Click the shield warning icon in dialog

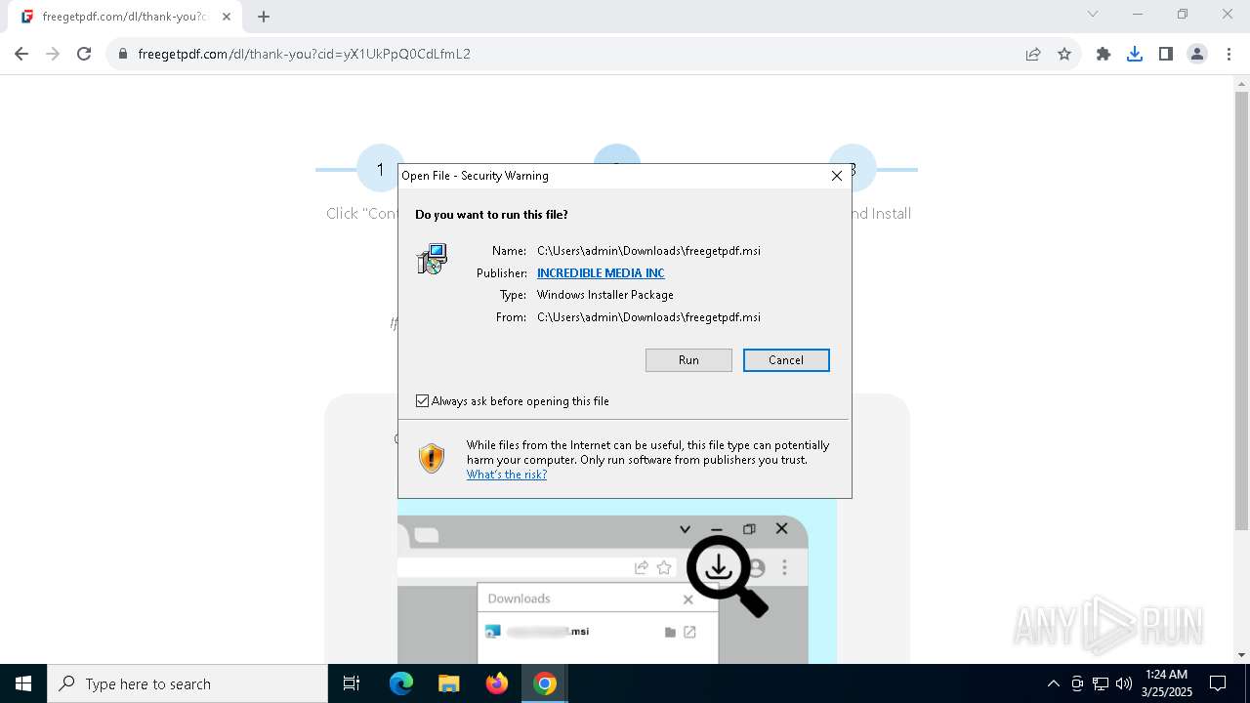coord(432,458)
